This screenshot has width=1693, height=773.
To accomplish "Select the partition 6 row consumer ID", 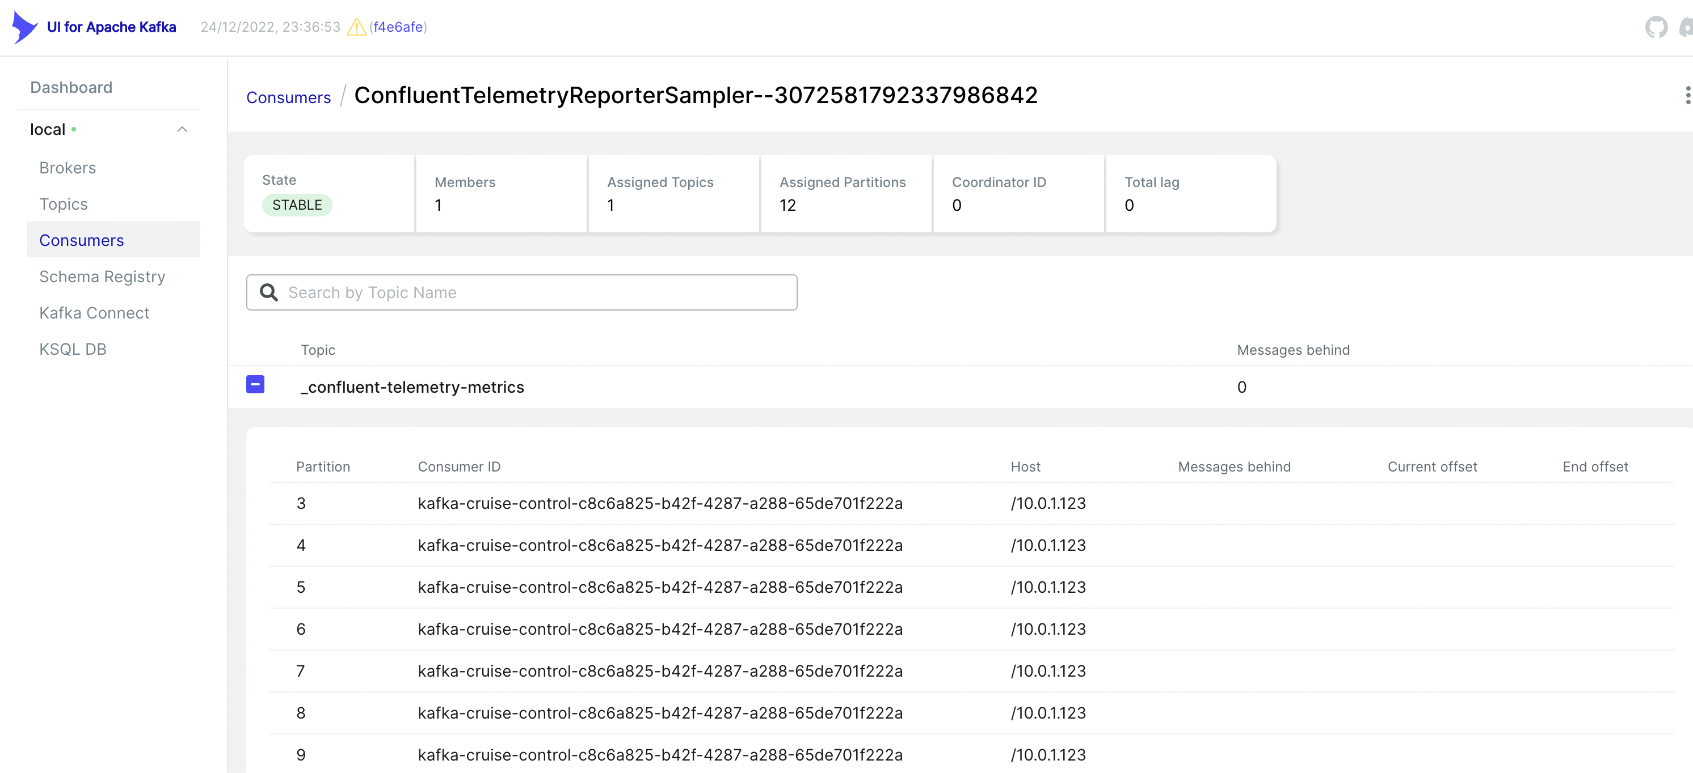I will [660, 629].
